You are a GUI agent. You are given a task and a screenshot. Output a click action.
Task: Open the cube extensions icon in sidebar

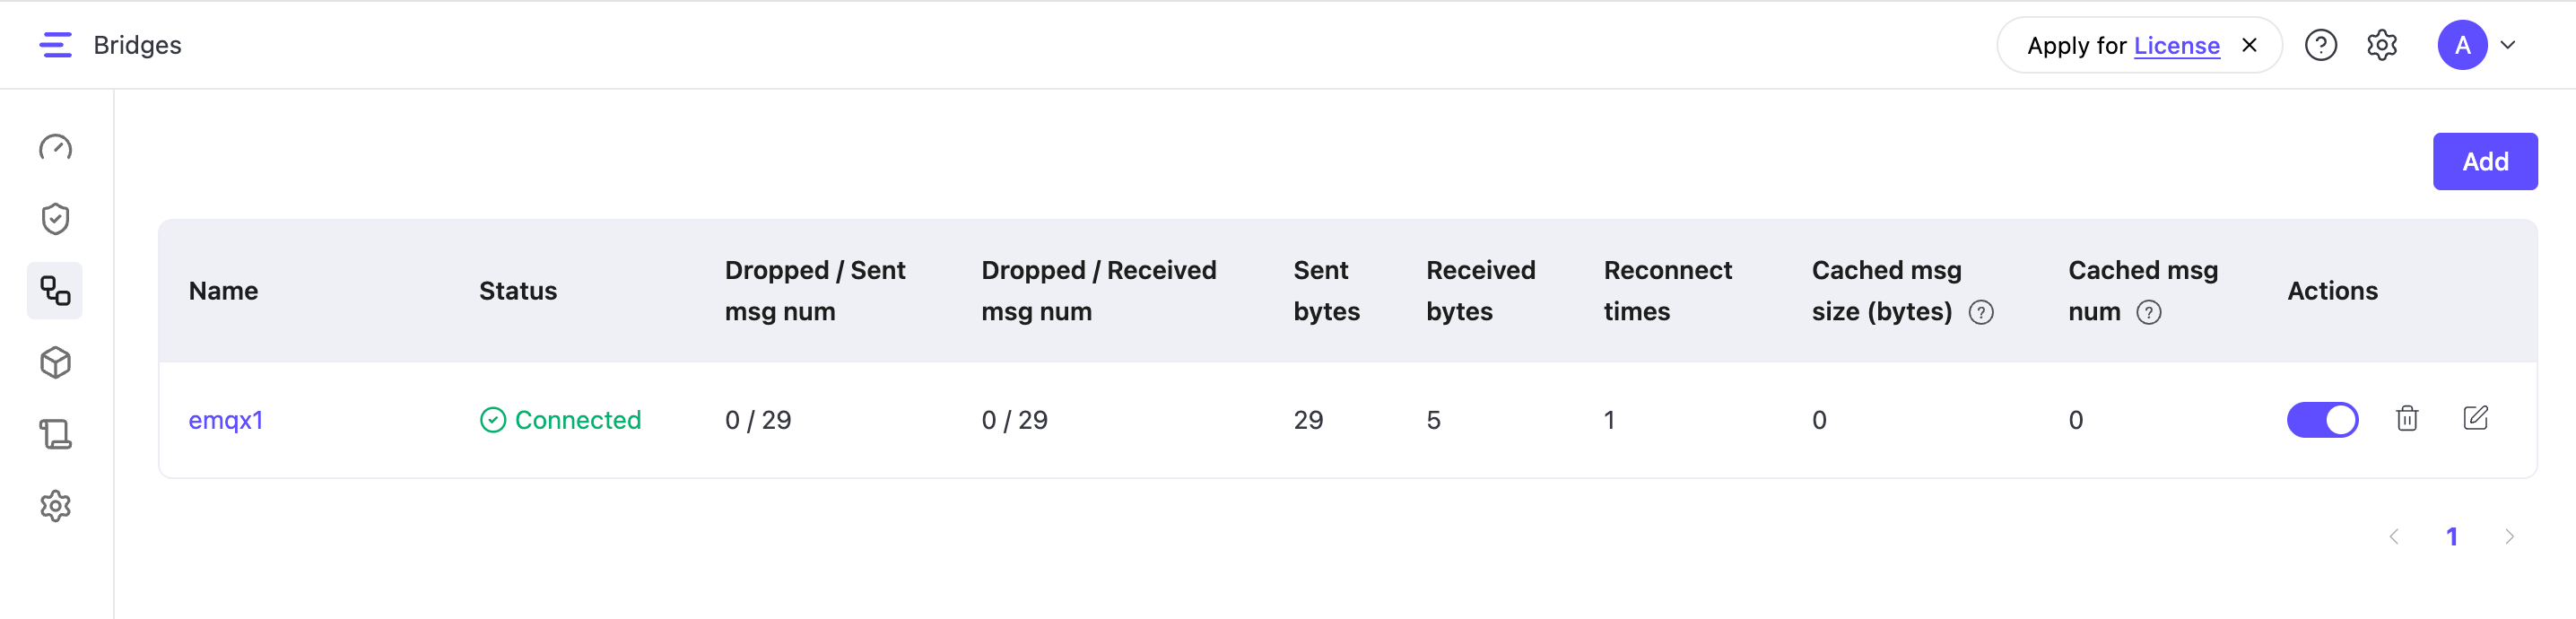tap(55, 363)
